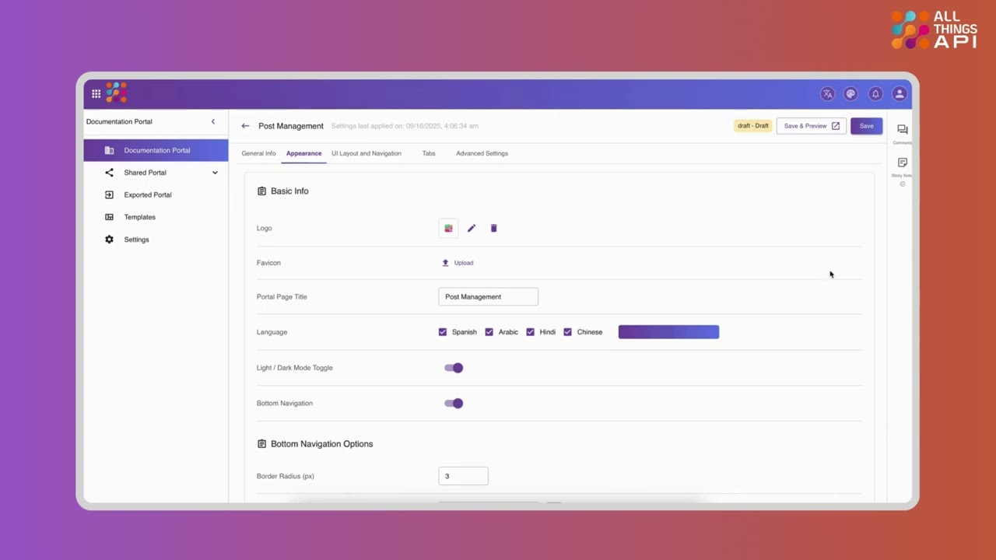Uncheck the Chinese language checkbox
The image size is (996, 560).
pyautogui.click(x=568, y=332)
